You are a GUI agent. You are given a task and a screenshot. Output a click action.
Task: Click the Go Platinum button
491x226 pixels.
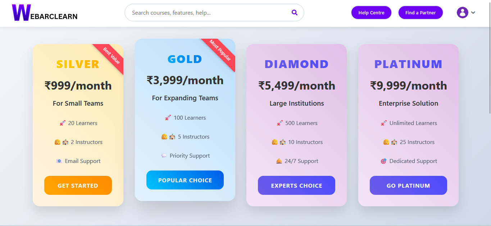click(408, 186)
